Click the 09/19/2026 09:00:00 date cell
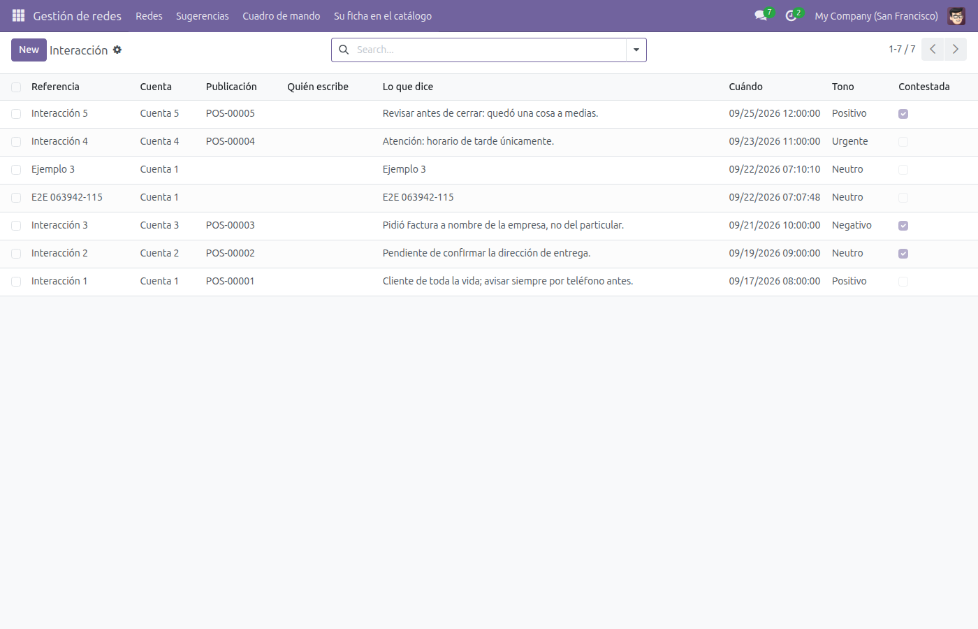Image resolution: width=978 pixels, height=629 pixels. tap(774, 253)
